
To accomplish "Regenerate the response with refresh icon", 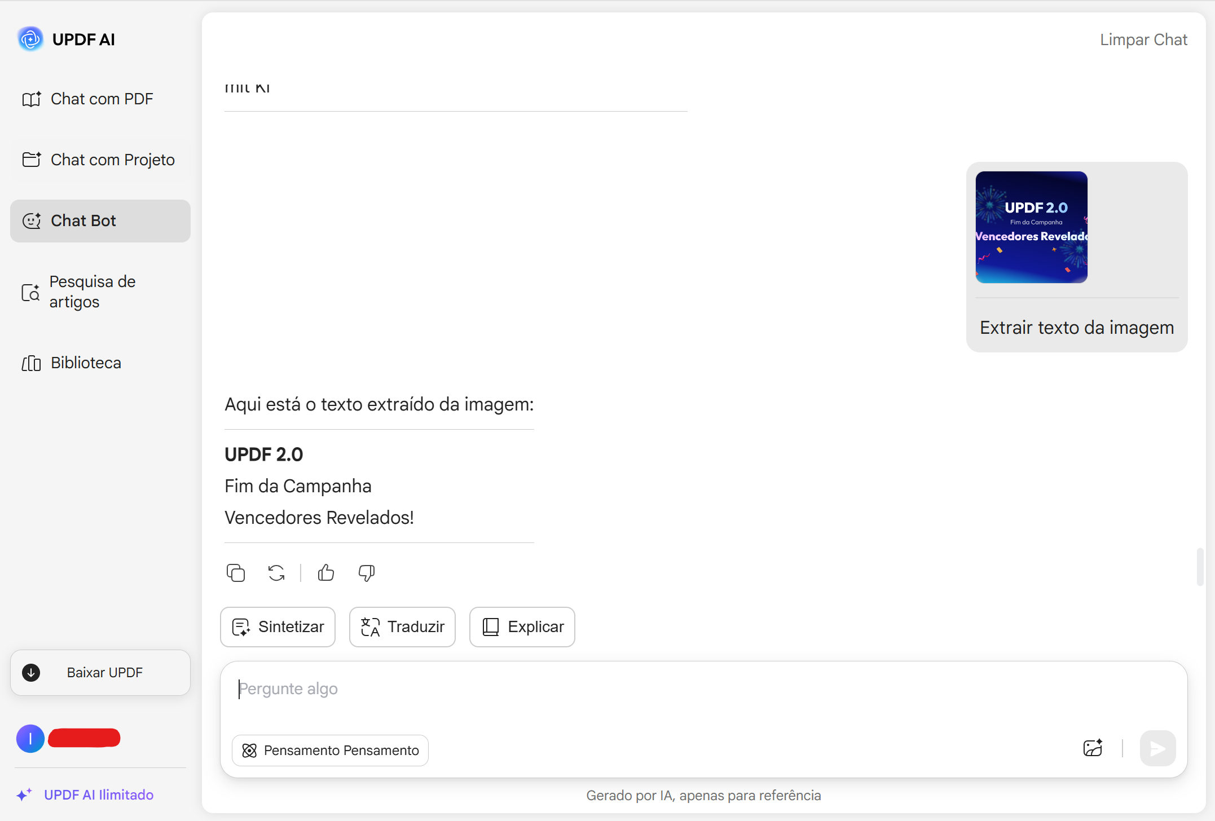I will (x=276, y=573).
